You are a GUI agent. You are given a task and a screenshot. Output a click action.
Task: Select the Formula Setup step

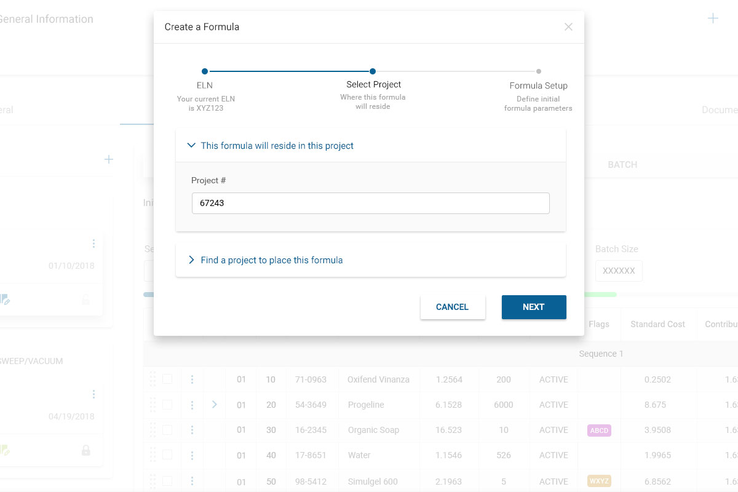538,85
